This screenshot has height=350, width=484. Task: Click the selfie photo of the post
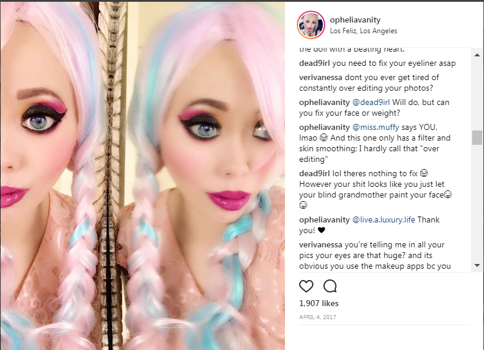142,176
